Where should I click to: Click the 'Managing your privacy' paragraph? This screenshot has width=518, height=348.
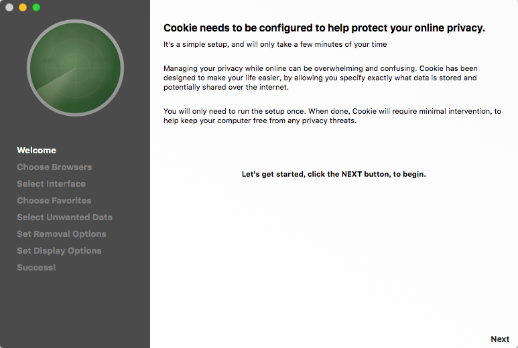(320, 78)
